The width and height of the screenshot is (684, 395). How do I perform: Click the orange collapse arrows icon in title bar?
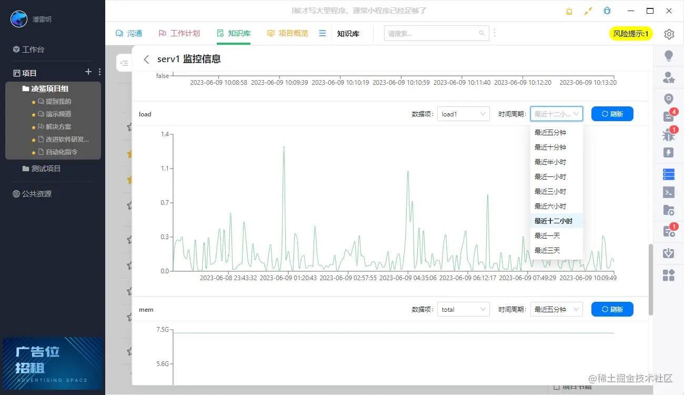pos(588,11)
